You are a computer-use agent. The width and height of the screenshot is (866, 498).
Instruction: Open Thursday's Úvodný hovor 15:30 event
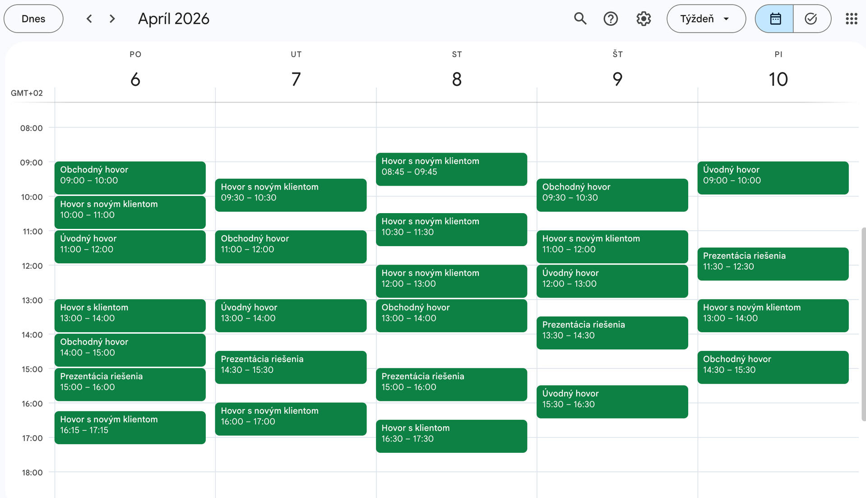coord(612,401)
